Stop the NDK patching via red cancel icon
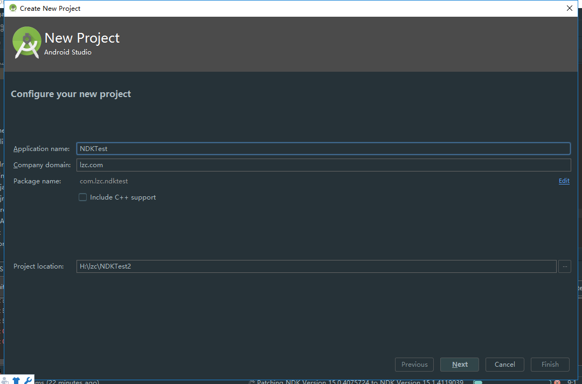This screenshot has width=582, height=384. click(557, 382)
